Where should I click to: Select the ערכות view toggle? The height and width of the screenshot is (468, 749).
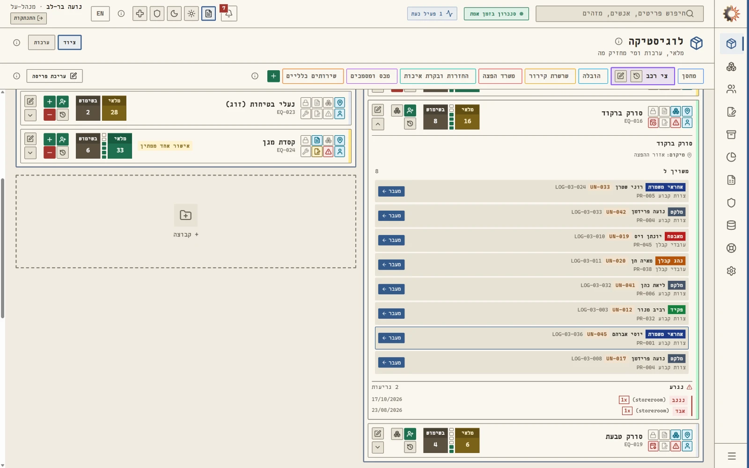tap(42, 43)
